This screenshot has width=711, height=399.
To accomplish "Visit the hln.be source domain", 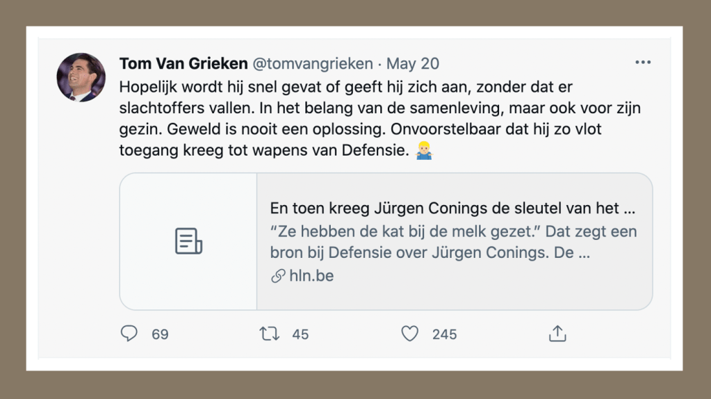I will pos(311,276).
